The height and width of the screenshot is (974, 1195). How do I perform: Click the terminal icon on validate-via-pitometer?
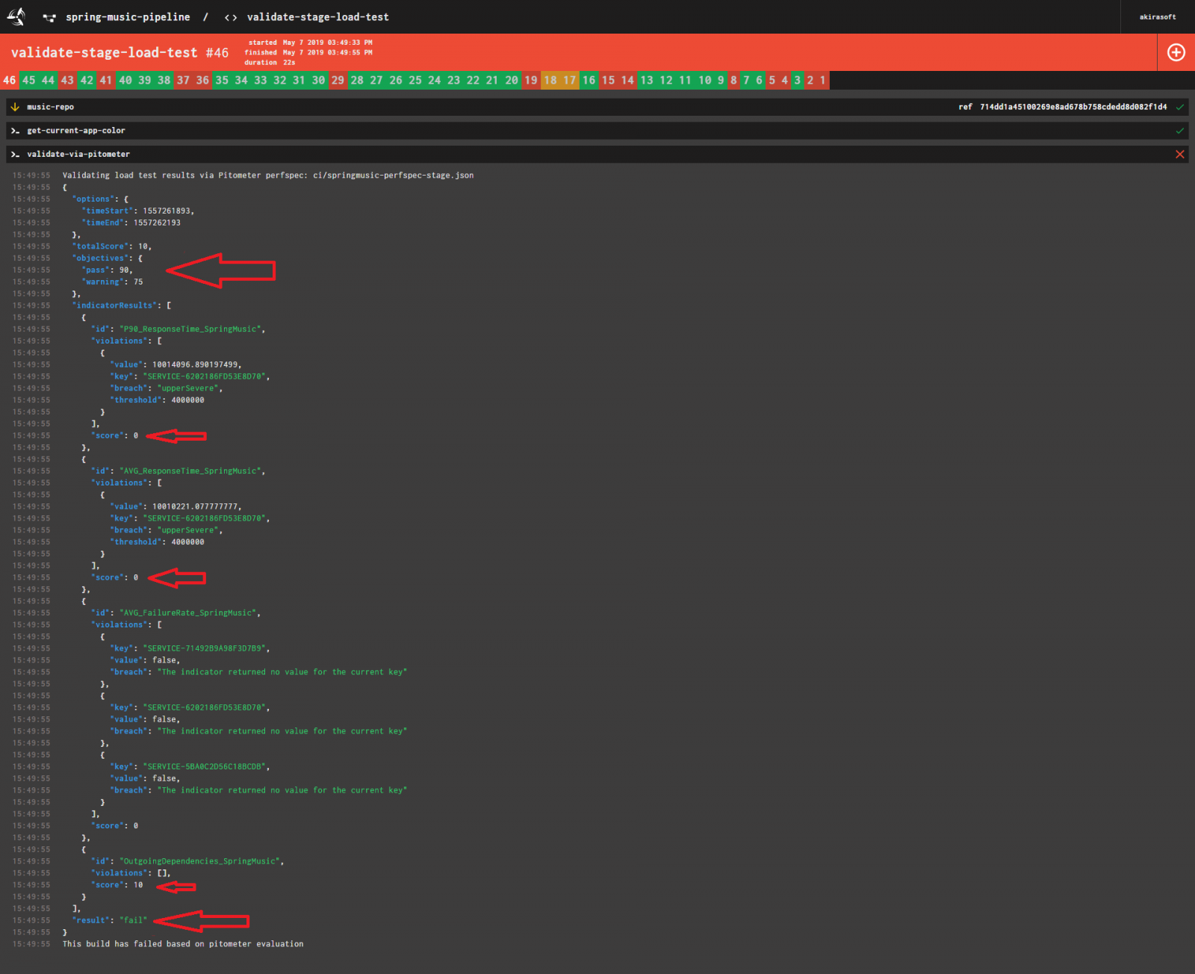(x=16, y=154)
